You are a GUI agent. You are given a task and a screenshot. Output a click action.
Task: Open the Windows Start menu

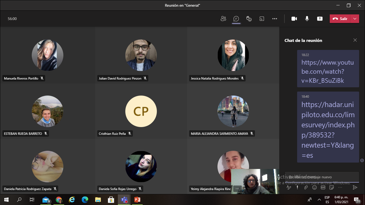tap(6, 200)
